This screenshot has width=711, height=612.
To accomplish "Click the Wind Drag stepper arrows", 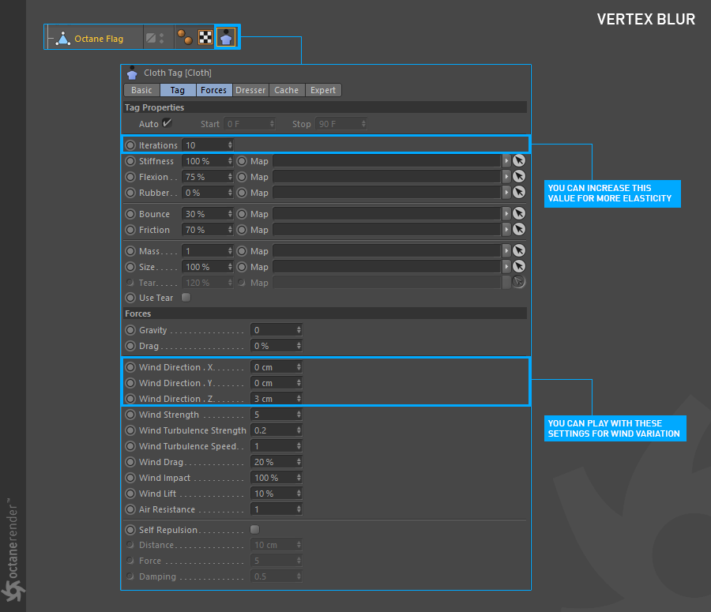I will 299,462.
